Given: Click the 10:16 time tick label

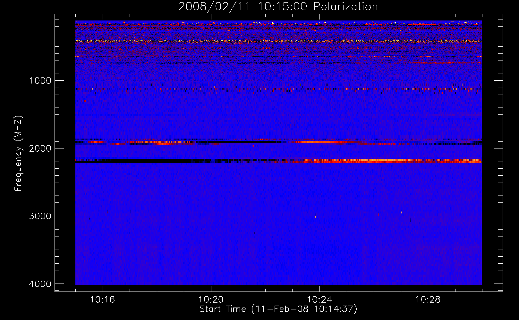Looking at the screenshot, I should coord(102,300).
